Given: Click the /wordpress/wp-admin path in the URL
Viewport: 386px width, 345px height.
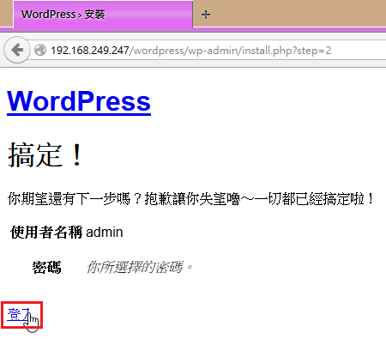Looking at the screenshot, I should coord(184,51).
